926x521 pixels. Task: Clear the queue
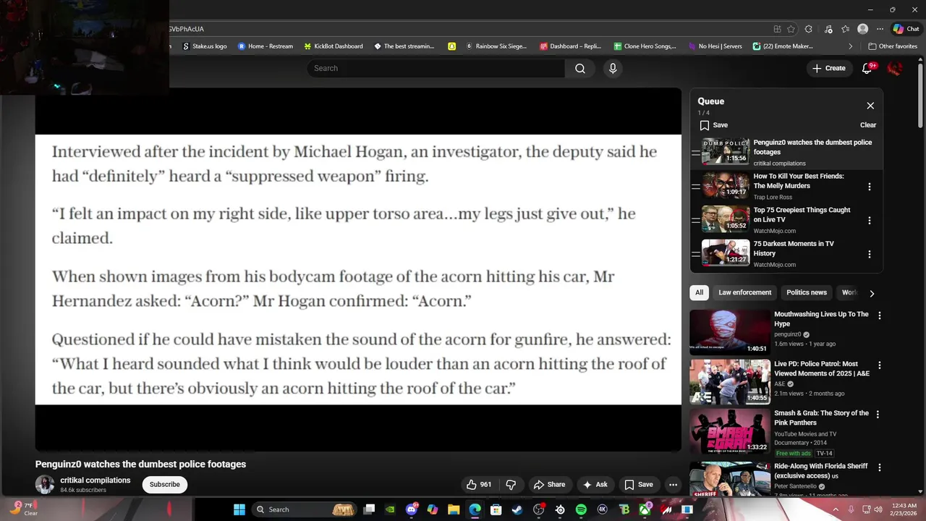868,125
